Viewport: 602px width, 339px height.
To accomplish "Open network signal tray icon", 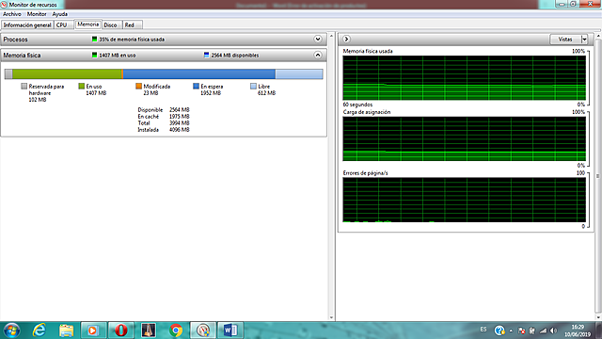I will (x=543, y=331).
